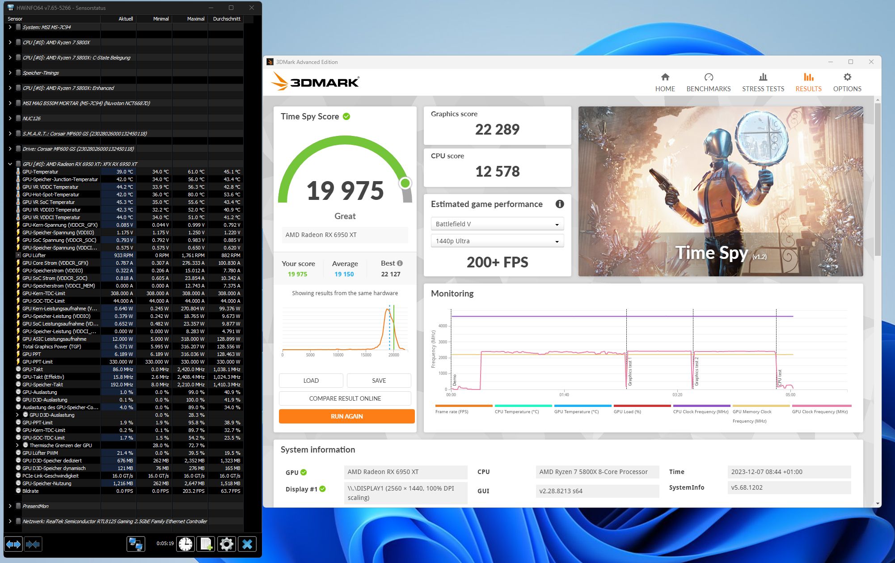Click the HWiNFO collapse-view arrows icon
Viewport: 895px width, 563px height.
point(33,544)
